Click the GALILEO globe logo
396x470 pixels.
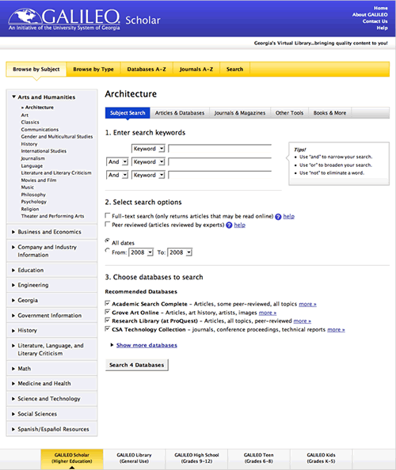[25, 16]
